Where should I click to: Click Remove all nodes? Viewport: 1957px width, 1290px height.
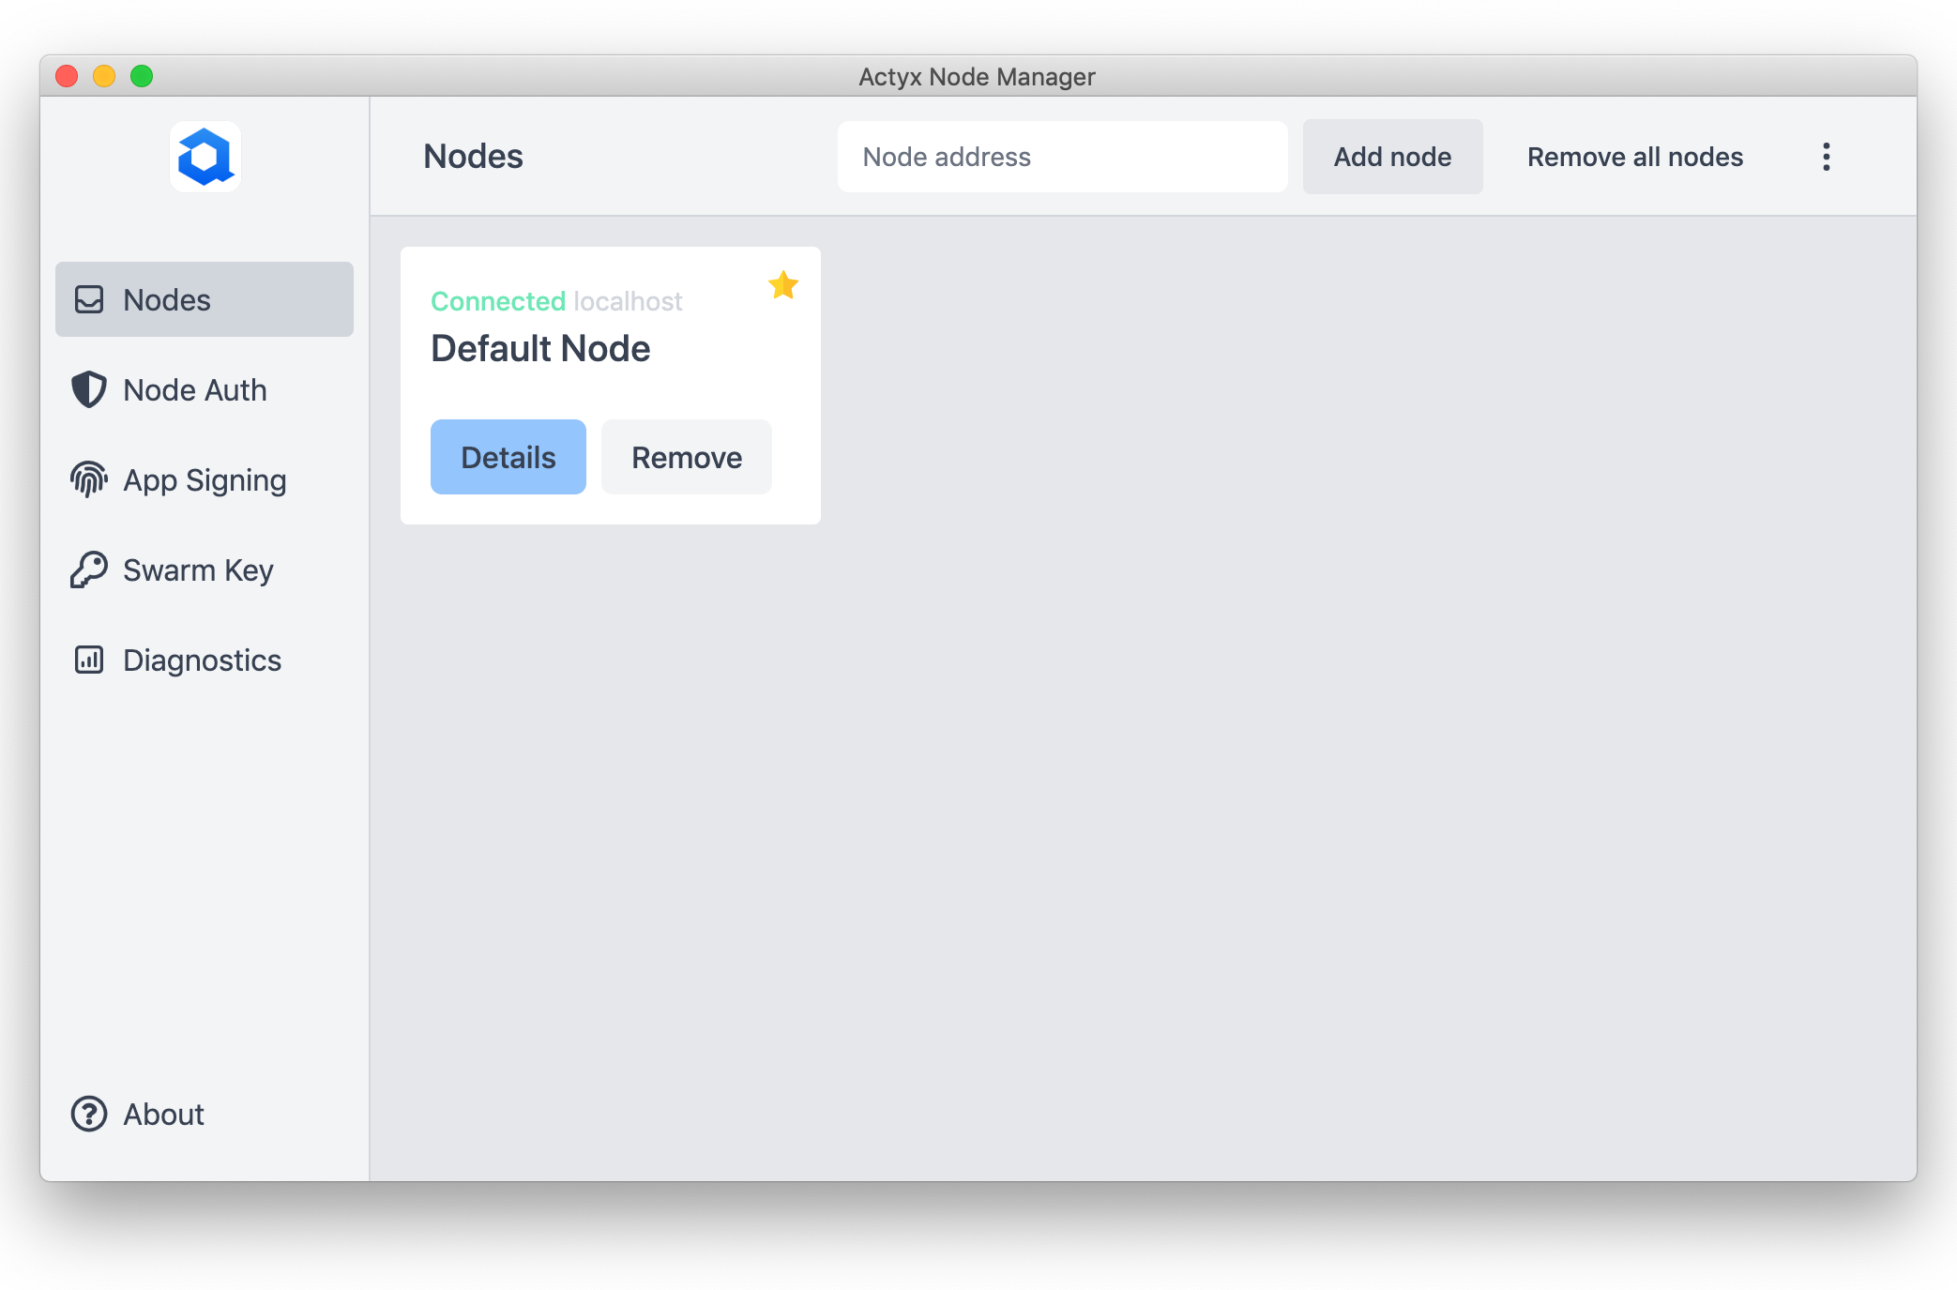(1634, 157)
